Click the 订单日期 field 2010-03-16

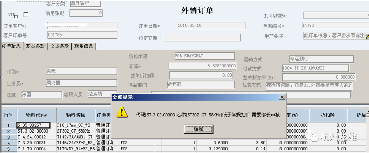click(x=211, y=25)
